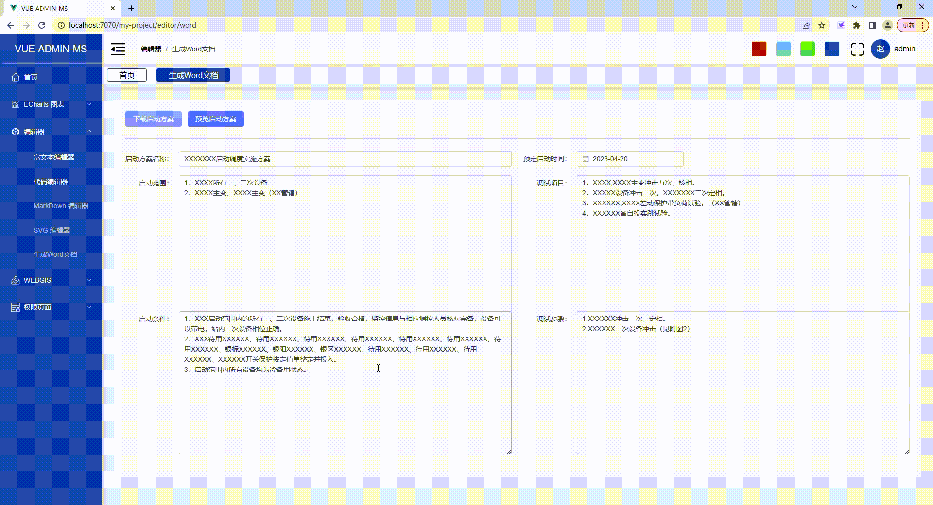This screenshot has height=505, width=933.
Task: Enter fullscreen mode via the fullscreen icon
Action: tap(857, 49)
